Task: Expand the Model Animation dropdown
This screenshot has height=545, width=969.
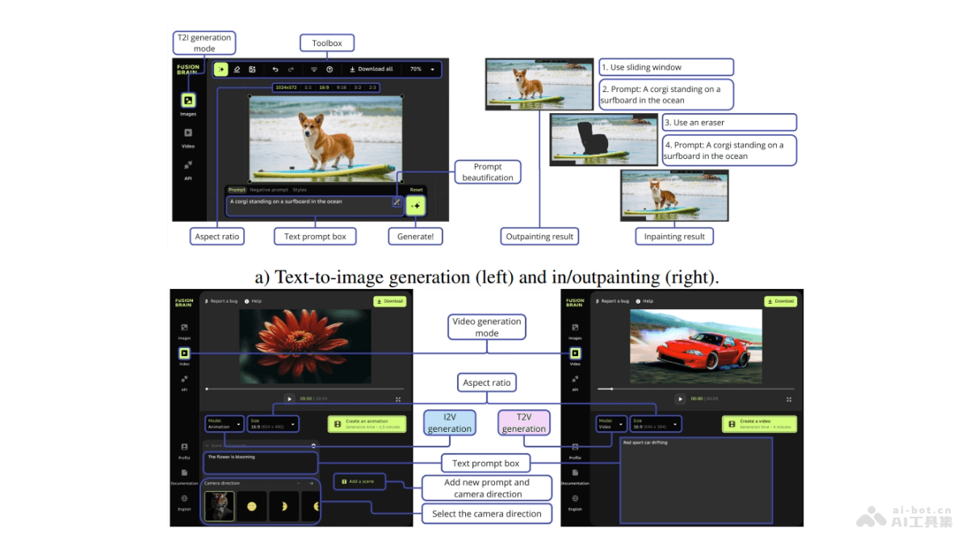Action: [224, 423]
